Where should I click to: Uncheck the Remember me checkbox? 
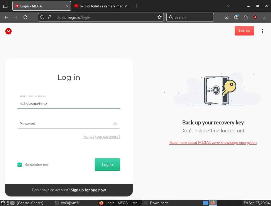point(20,164)
